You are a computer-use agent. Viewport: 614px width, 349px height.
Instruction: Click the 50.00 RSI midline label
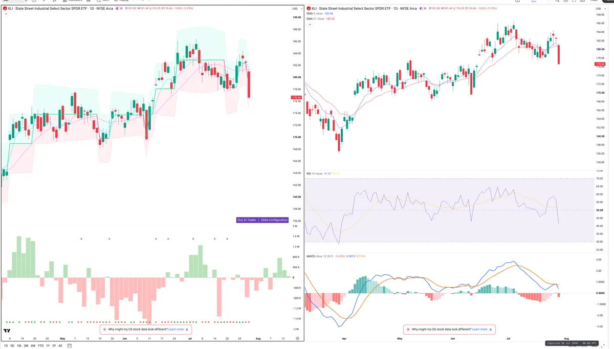(600, 210)
